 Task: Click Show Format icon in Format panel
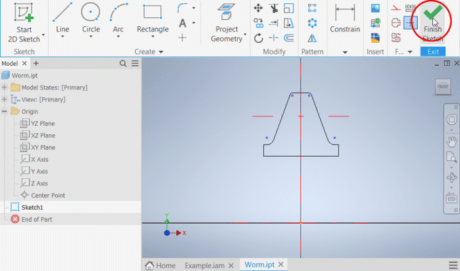396,38
